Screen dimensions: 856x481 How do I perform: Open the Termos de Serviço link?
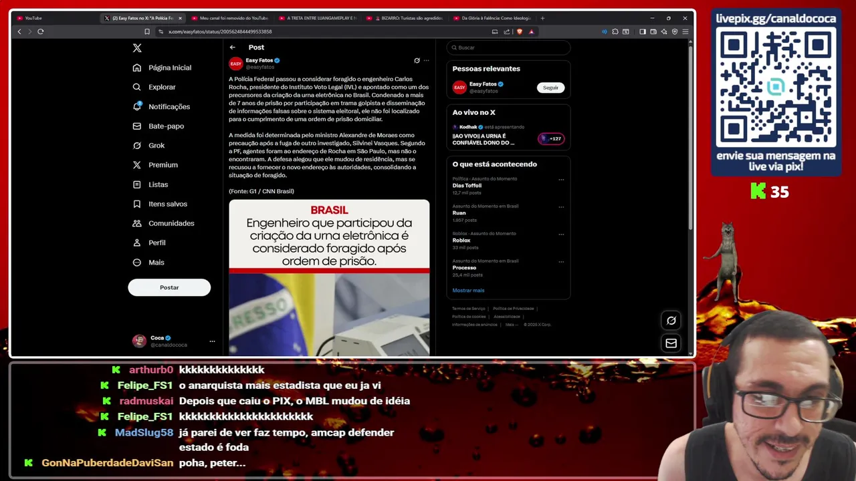tap(469, 309)
